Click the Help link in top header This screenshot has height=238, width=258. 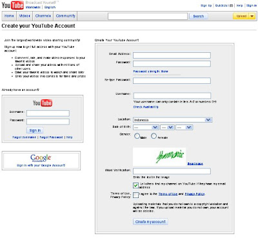click(239, 6)
